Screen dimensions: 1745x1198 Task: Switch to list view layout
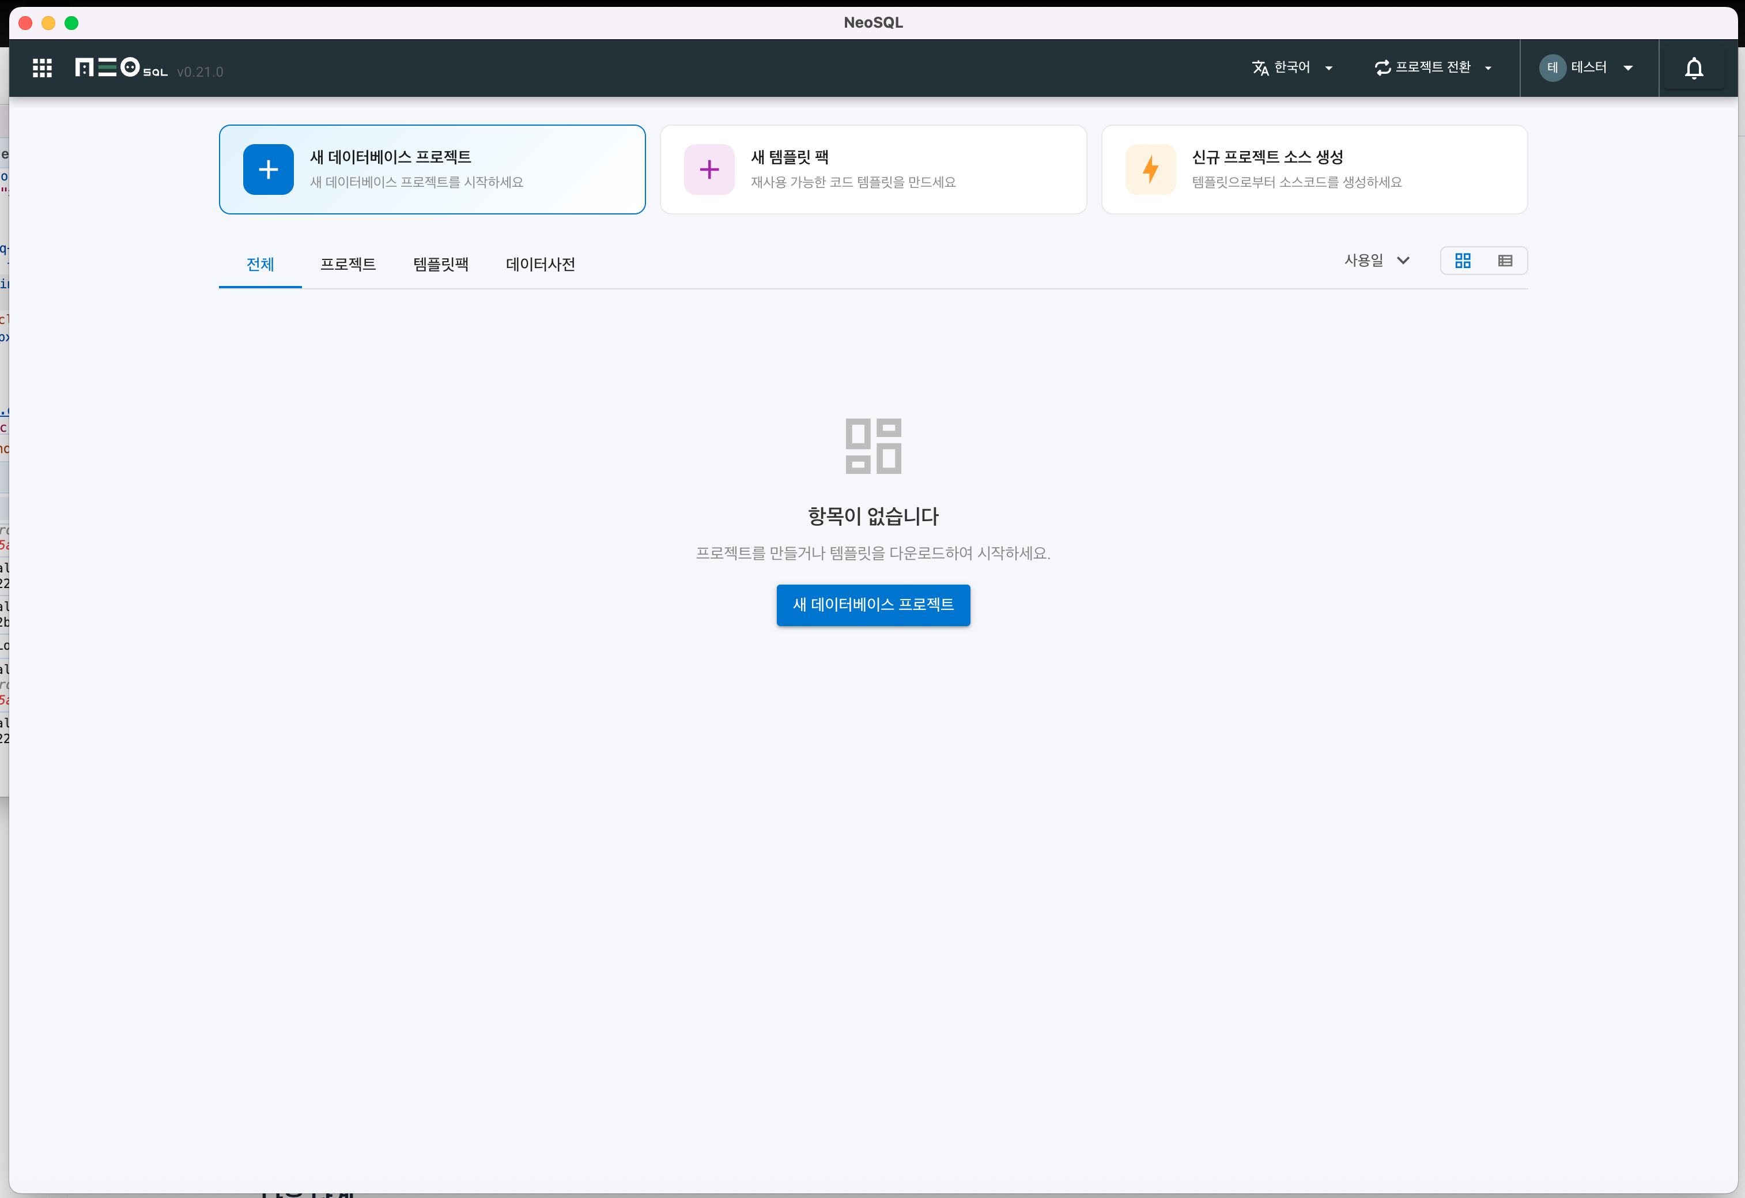click(1505, 261)
